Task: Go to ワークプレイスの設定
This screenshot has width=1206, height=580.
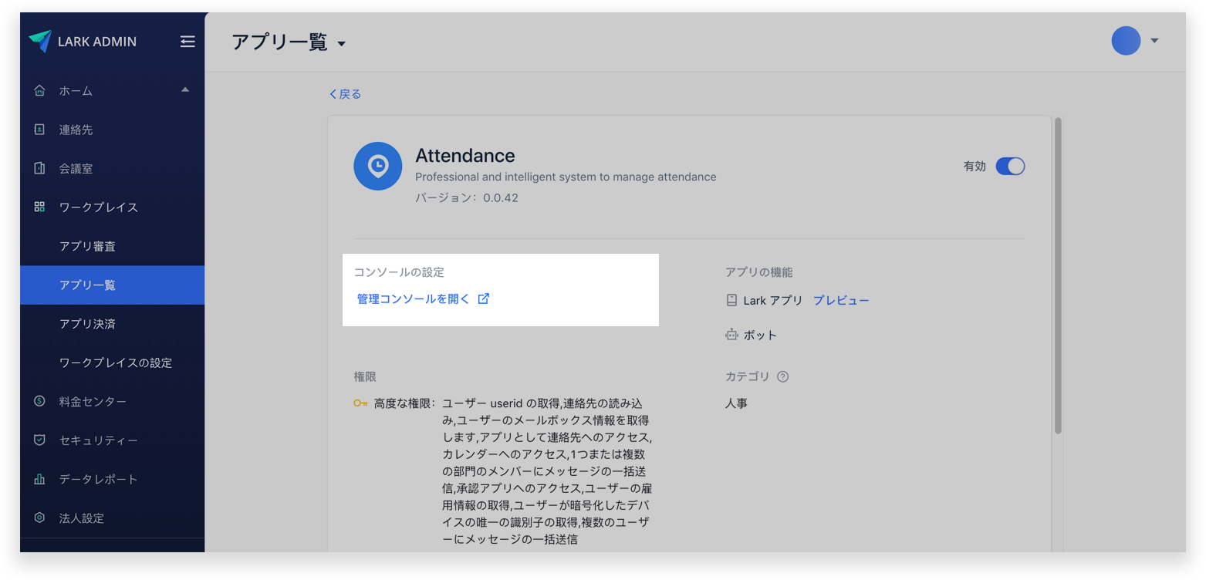Action: tap(116, 362)
